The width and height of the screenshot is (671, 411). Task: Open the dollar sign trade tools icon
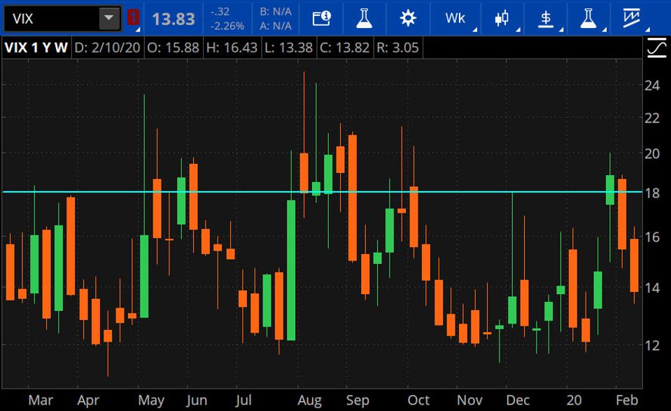546,18
